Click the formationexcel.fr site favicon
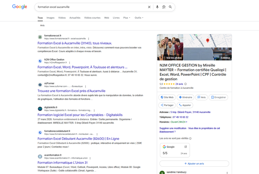Viewport: 259px width, 174px height. (40, 37)
